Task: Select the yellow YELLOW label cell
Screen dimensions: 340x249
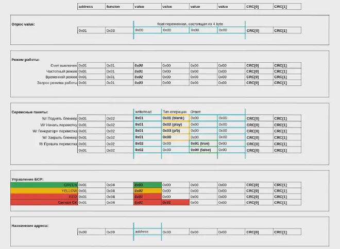Action: coord(44,191)
